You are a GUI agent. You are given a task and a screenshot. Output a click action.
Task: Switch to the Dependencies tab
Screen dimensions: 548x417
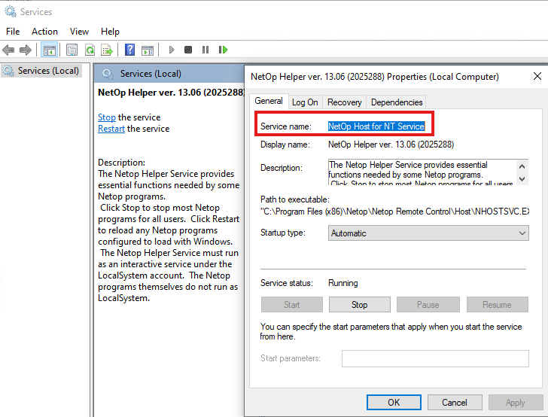pyautogui.click(x=397, y=102)
